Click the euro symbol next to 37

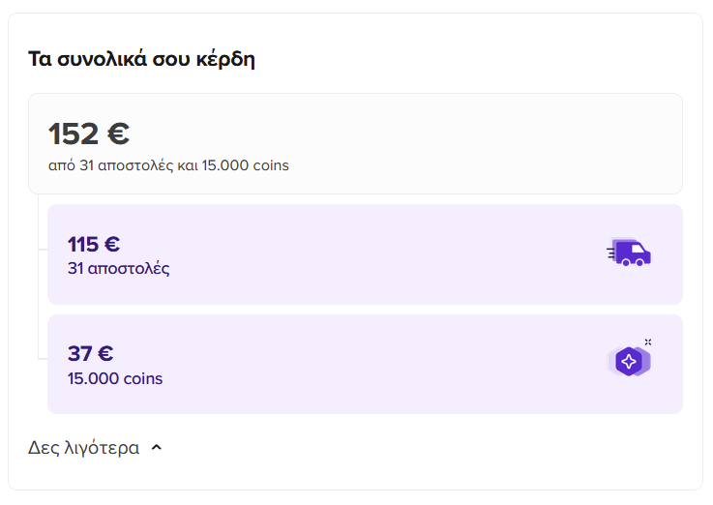tap(105, 354)
